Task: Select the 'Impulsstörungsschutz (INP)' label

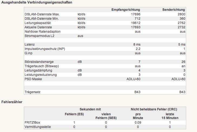Action: pos(45,49)
